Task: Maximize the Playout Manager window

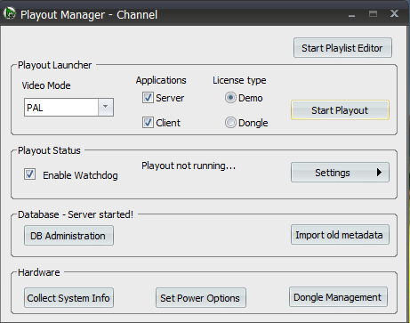Action: click(x=373, y=14)
